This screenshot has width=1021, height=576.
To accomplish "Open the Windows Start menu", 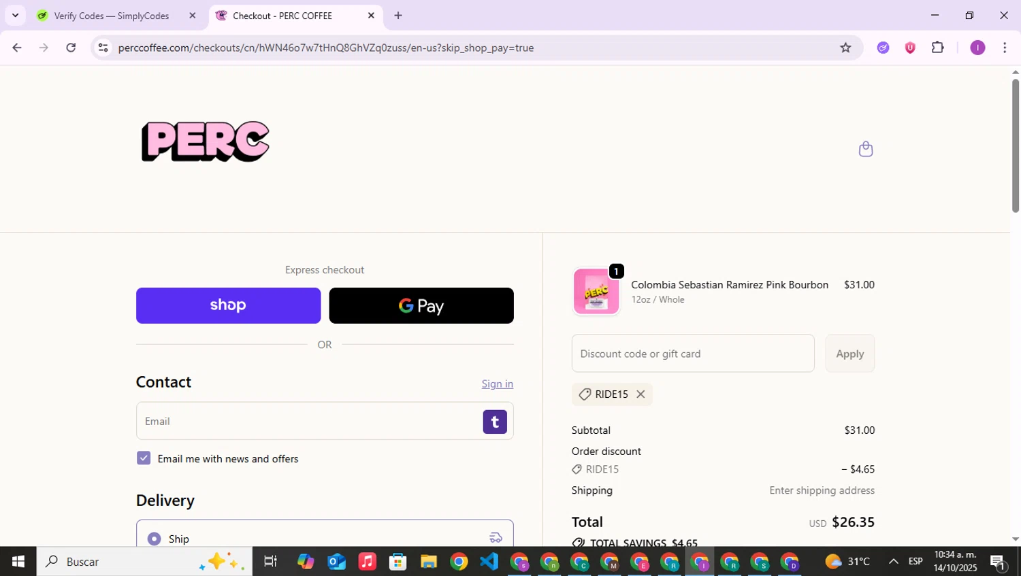I will pyautogui.click(x=18, y=562).
